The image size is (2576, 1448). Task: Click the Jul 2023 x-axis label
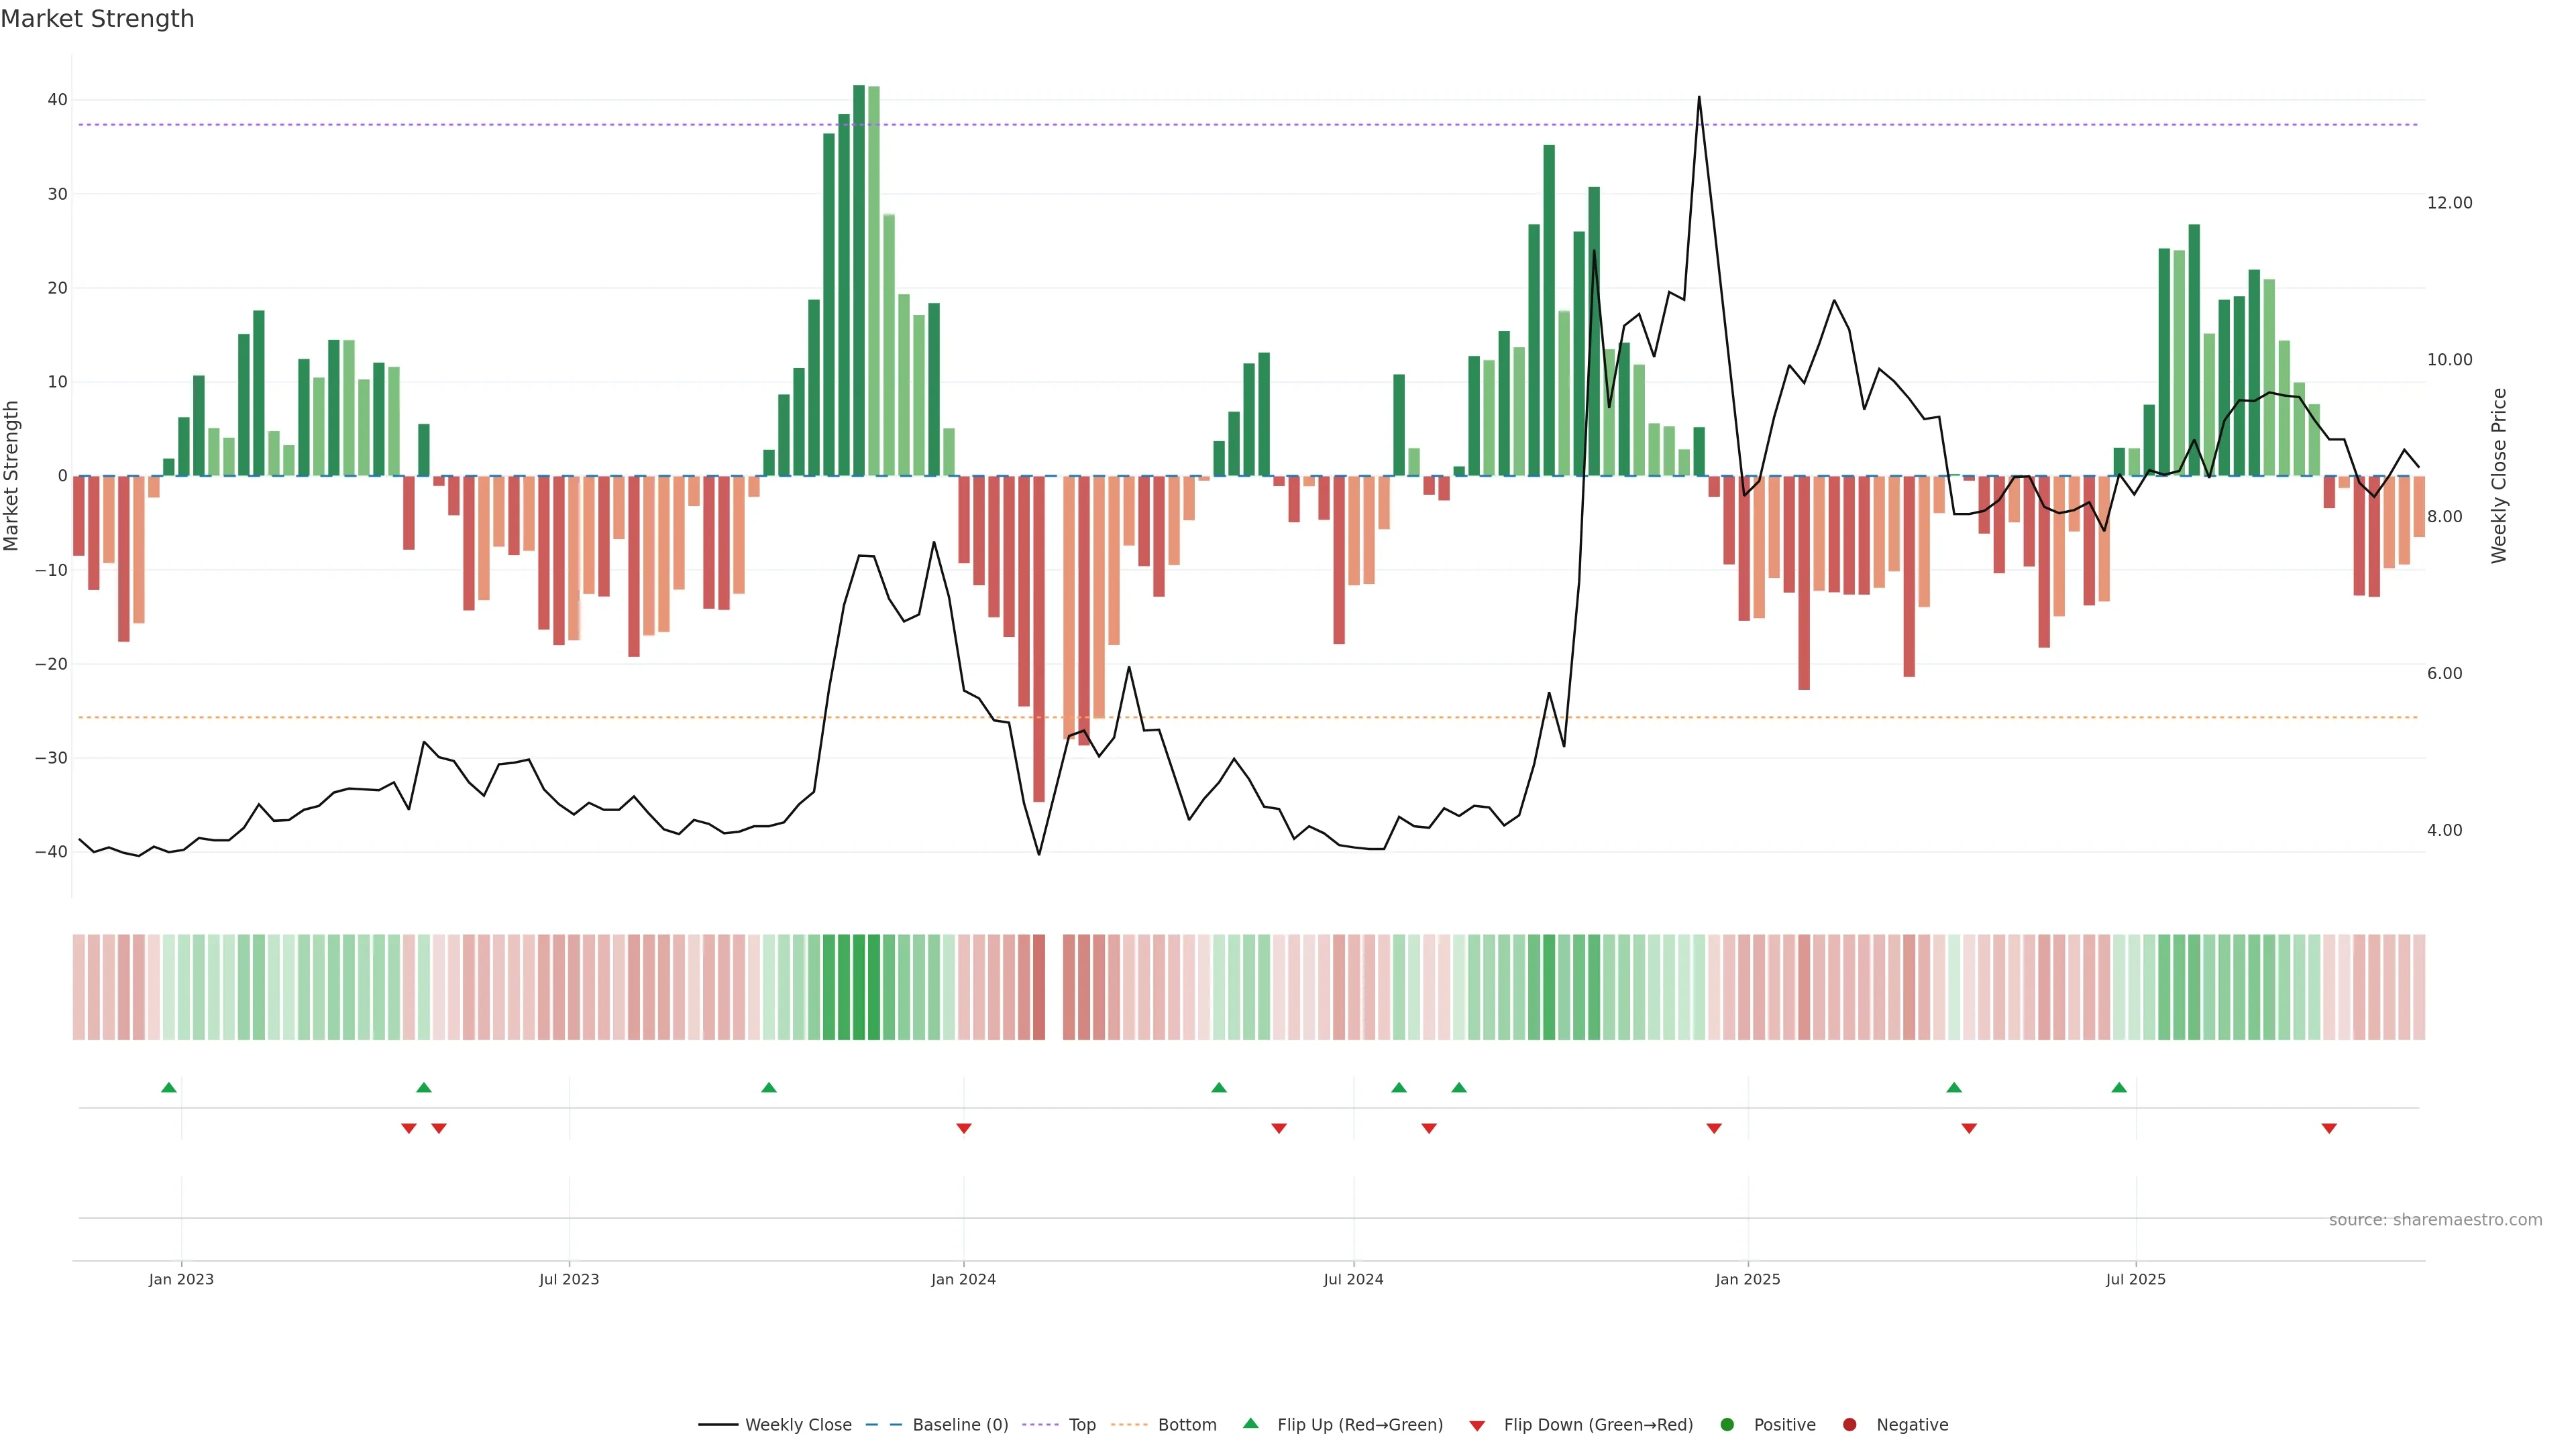[x=569, y=1279]
